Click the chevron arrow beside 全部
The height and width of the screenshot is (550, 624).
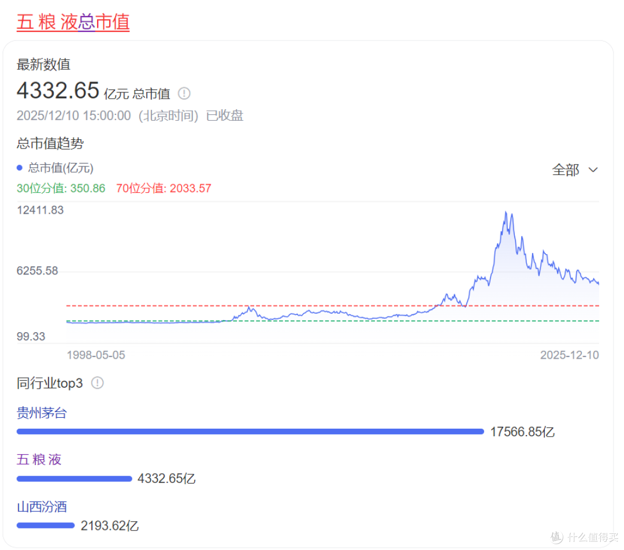click(x=593, y=170)
